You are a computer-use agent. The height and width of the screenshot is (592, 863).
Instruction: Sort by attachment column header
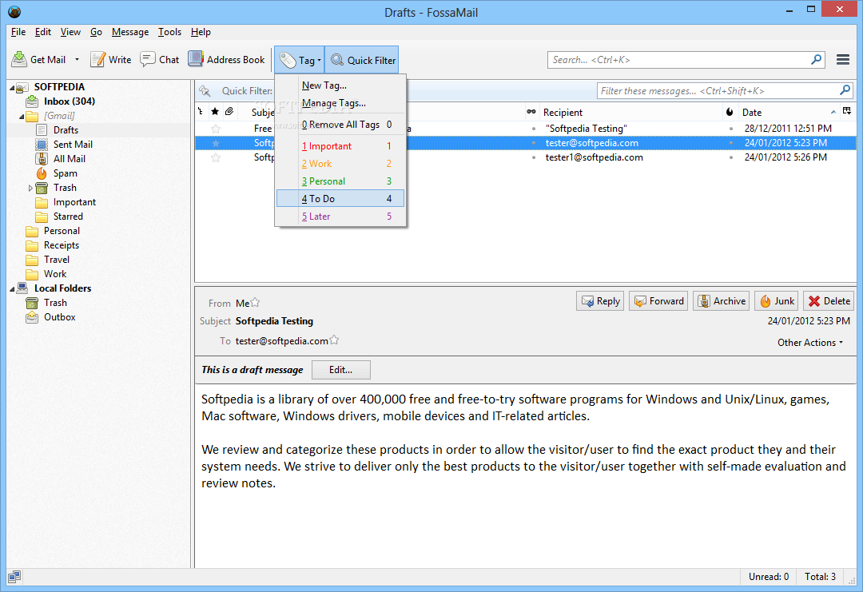click(229, 112)
